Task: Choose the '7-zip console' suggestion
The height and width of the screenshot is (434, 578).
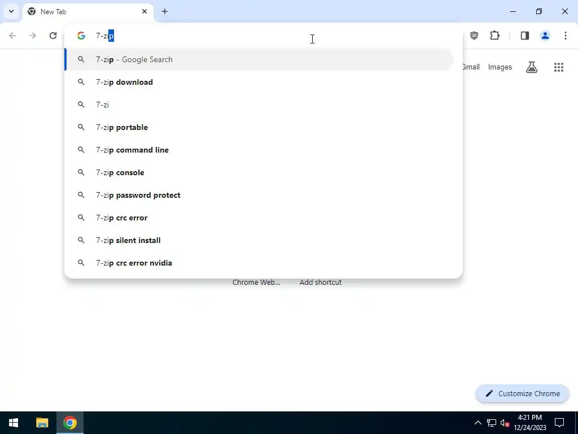Action: 260,172
